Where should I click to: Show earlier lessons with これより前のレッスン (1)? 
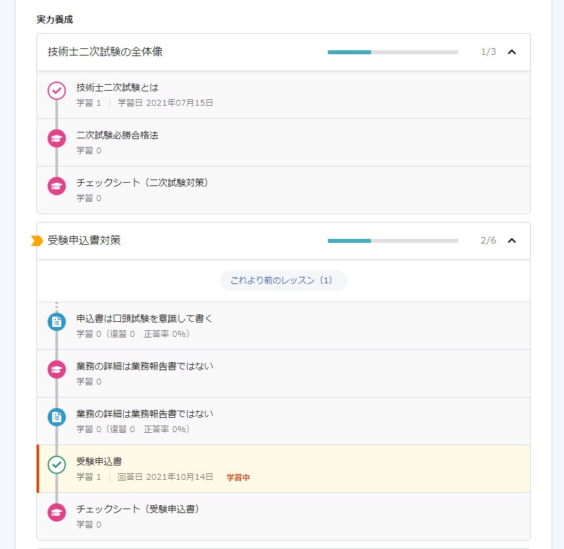[x=284, y=280]
